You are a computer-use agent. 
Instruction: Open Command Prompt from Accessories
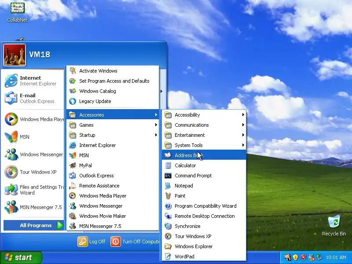tap(204, 176)
